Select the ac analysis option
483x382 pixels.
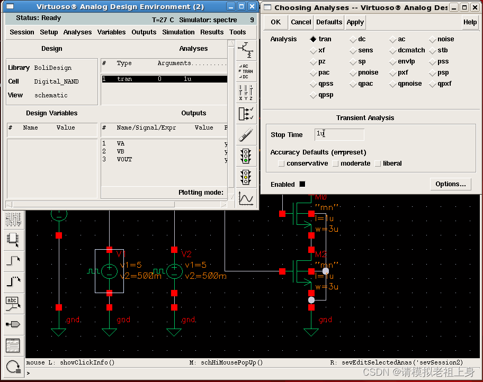(393, 39)
